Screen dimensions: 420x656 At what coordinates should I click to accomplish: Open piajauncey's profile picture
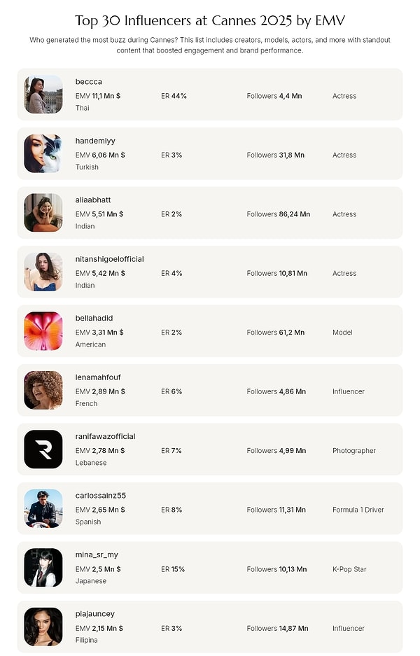click(x=43, y=627)
